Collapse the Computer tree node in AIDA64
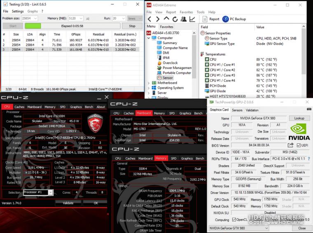 click(x=149, y=38)
